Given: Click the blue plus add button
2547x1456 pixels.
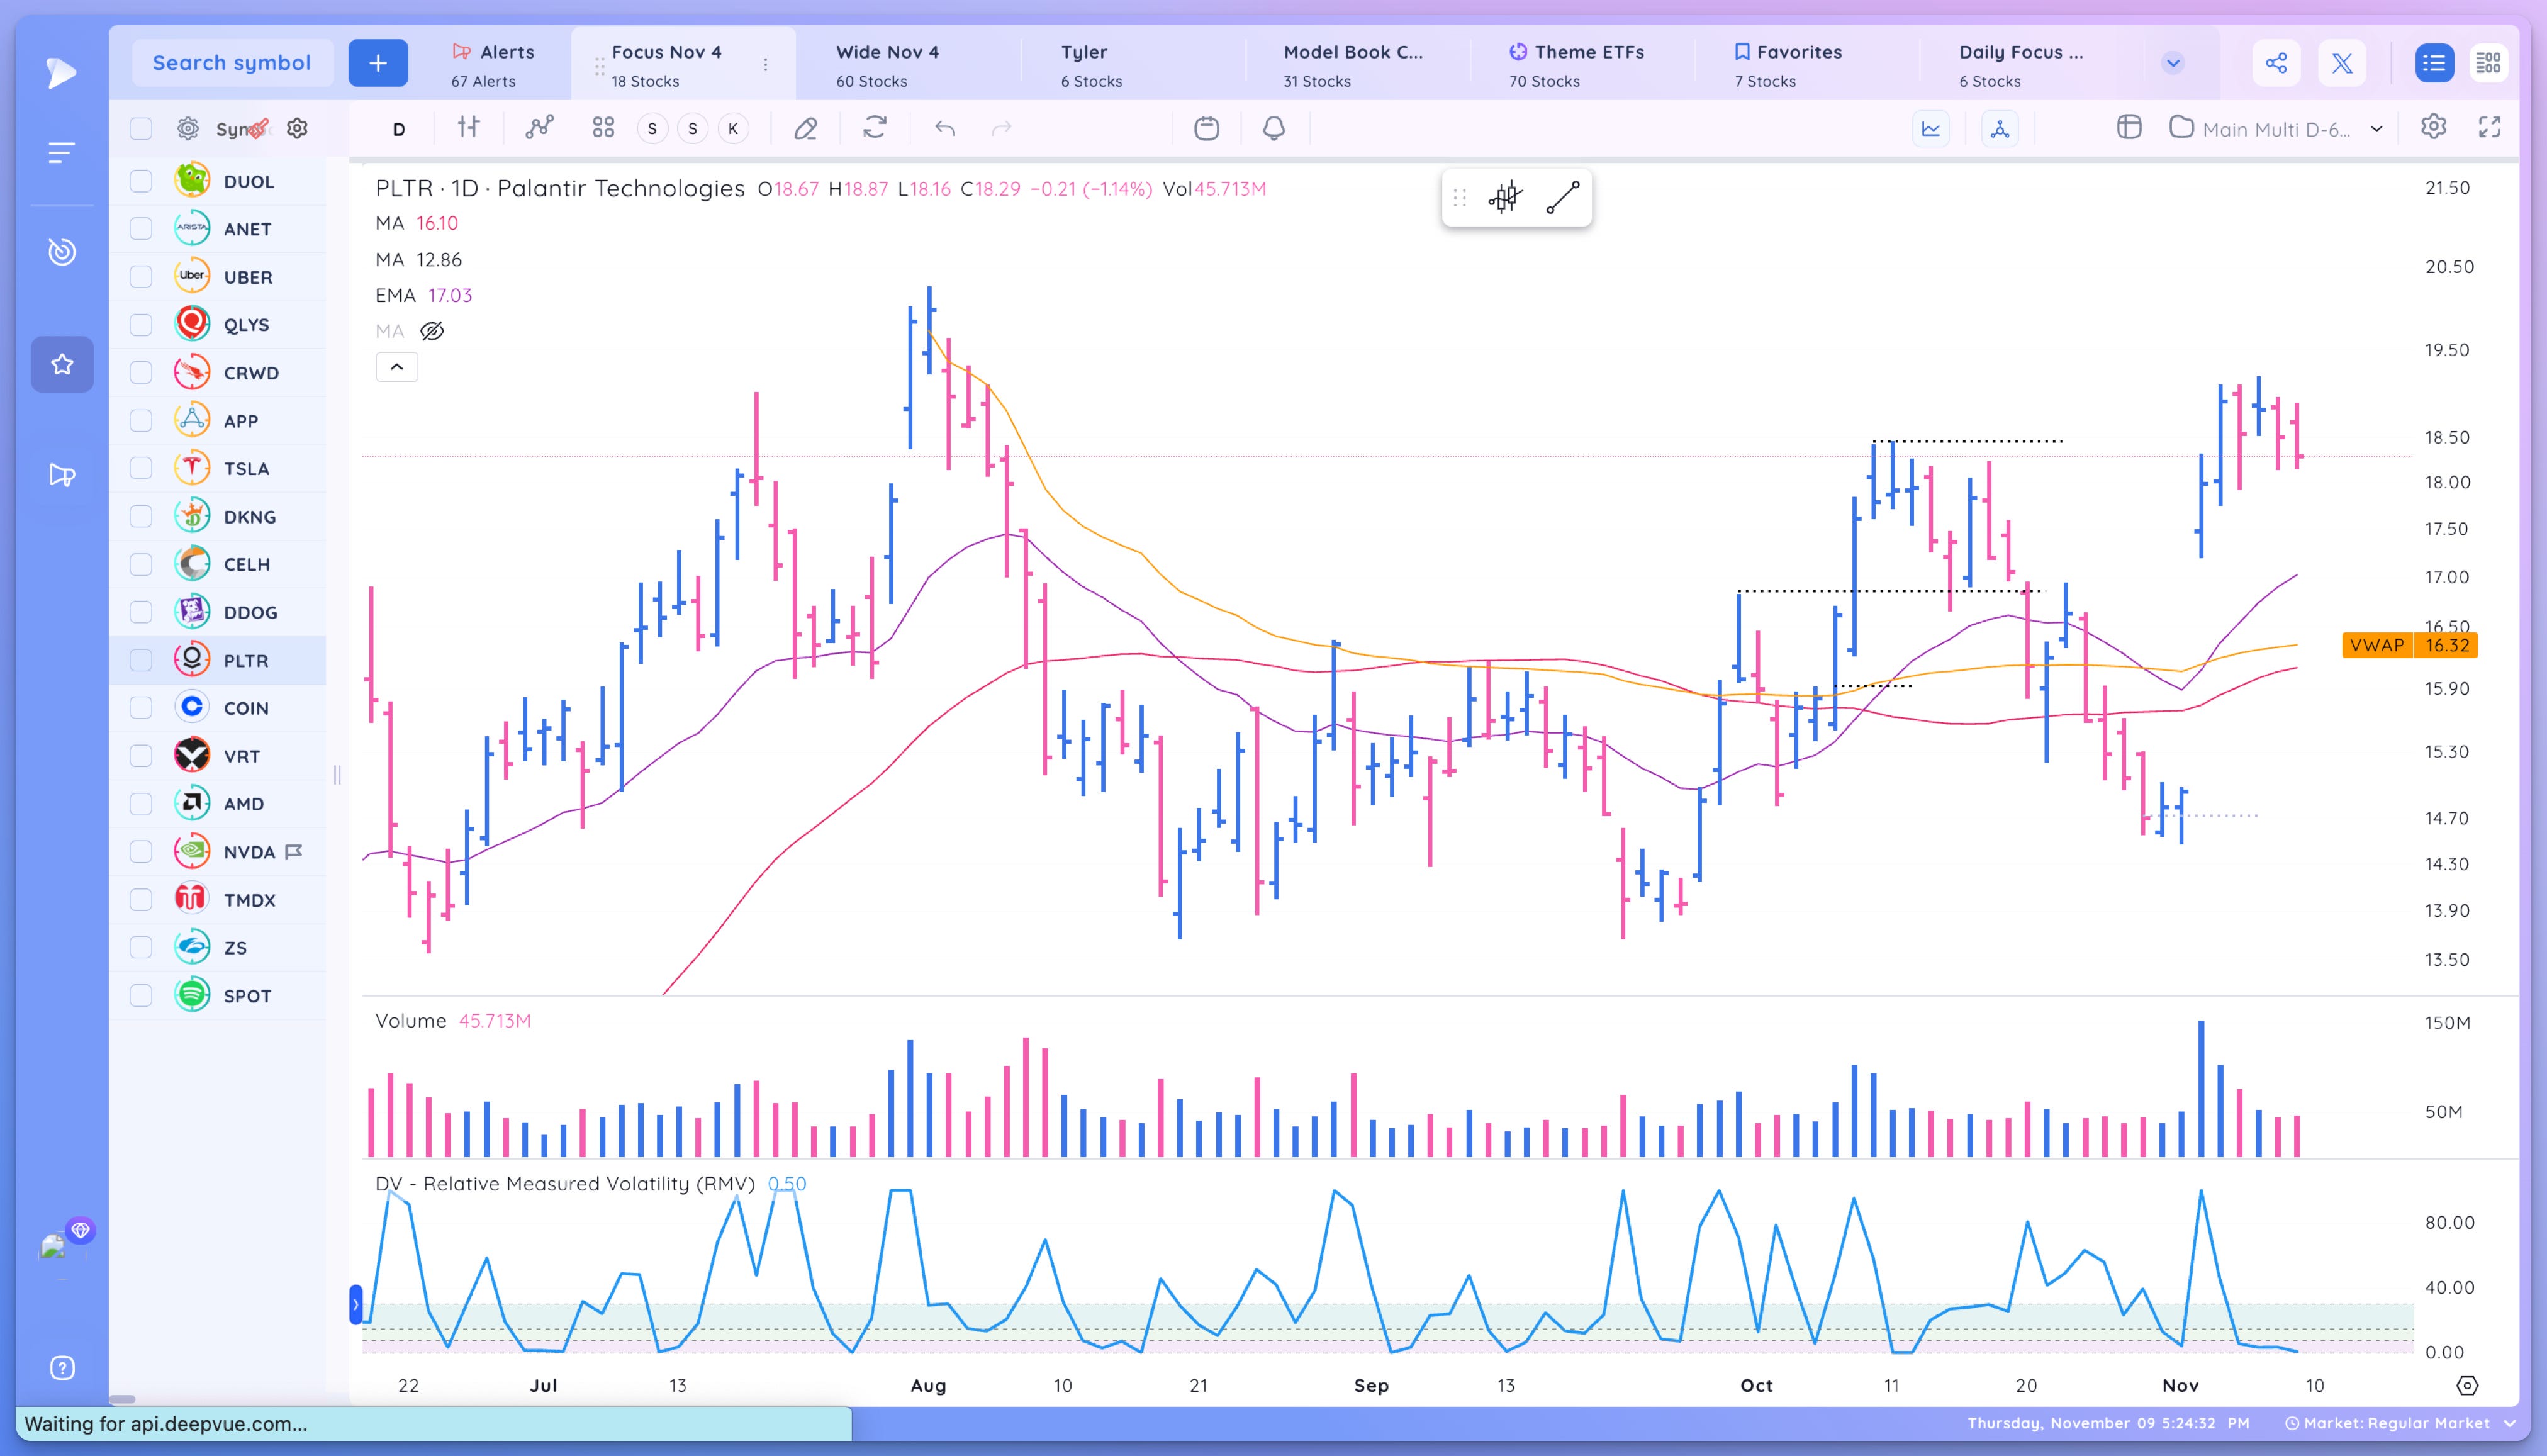Looking at the screenshot, I should 378,63.
